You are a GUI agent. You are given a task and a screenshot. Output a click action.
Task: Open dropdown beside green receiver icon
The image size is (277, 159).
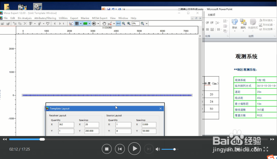[x=89, y=24]
